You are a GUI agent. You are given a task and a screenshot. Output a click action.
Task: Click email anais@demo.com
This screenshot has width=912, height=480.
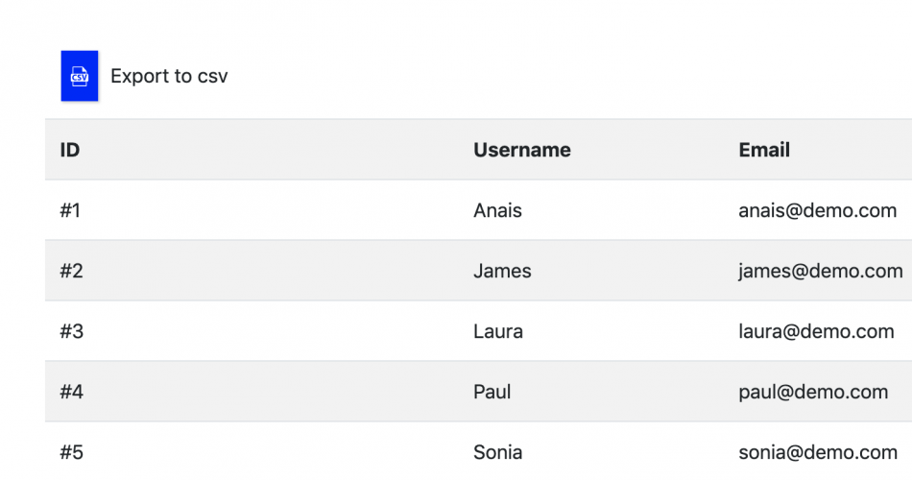coord(817,210)
